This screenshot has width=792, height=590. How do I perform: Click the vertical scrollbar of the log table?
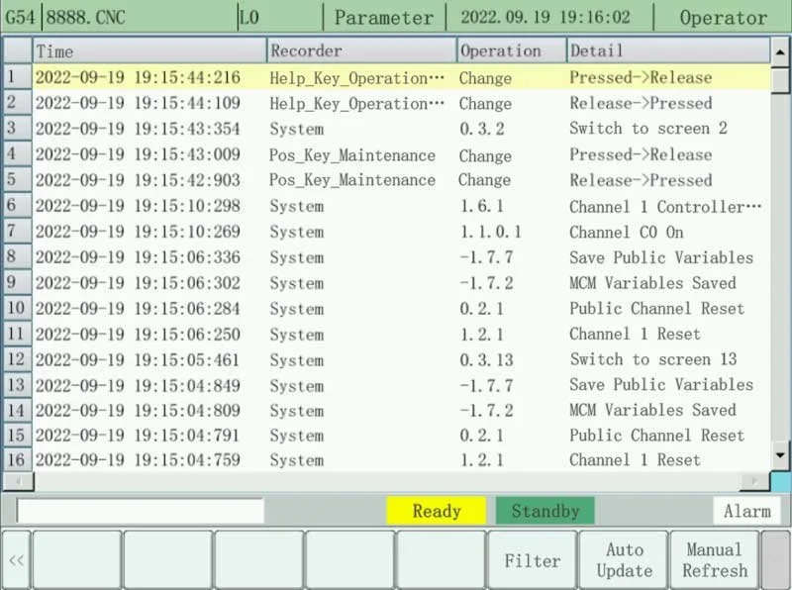(x=782, y=247)
